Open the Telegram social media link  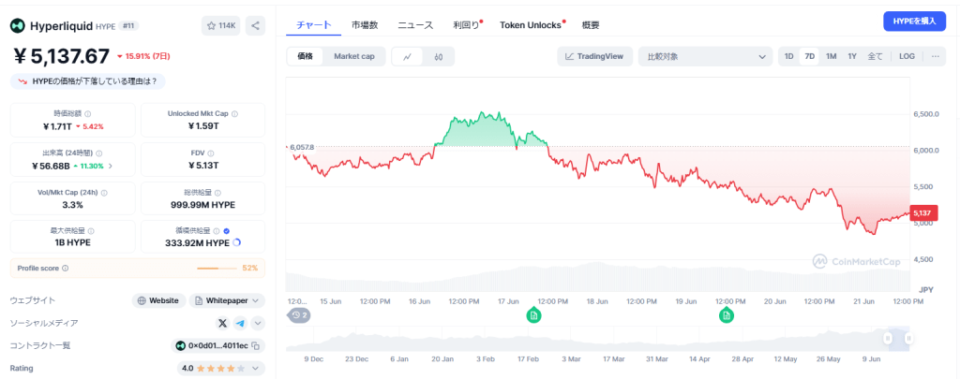[240, 323]
